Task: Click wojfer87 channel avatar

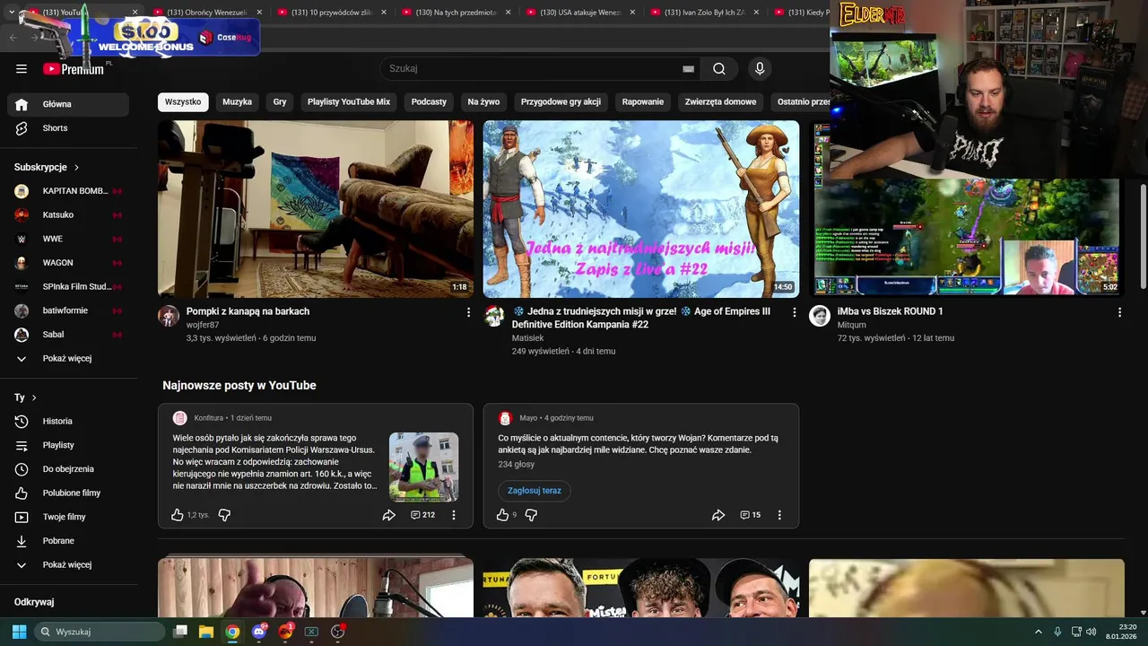Action: (x=169, y=315)
